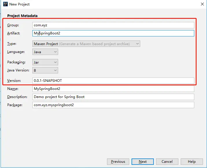Click the Package label

click(x=15, y=105)
